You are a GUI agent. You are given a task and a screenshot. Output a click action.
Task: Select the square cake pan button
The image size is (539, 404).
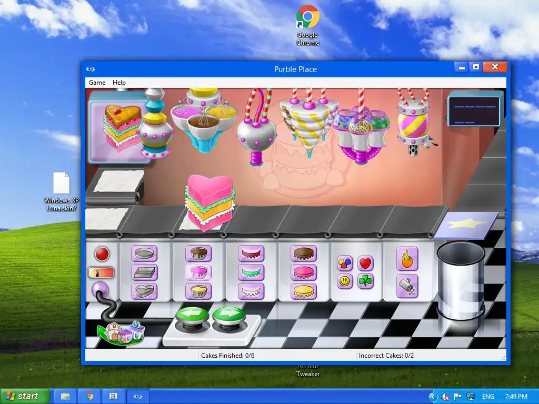(x=144, y=273)
